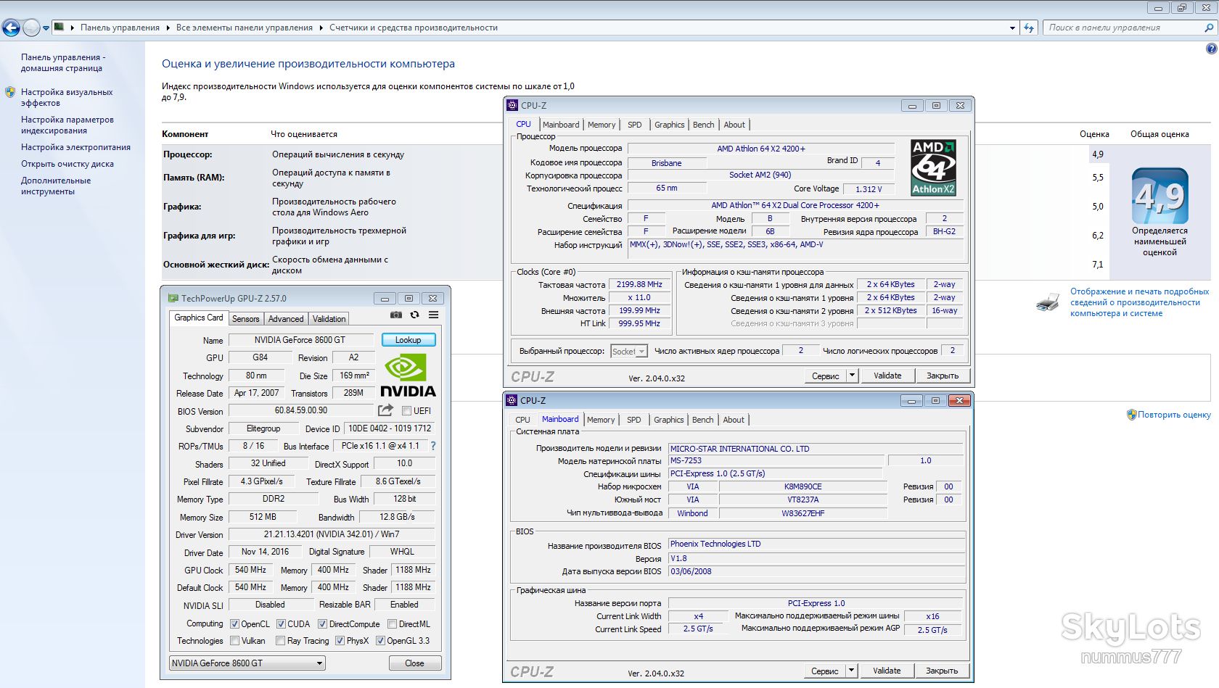Toggle the DirectCompute checkbox
The height and width of the screenshot is (688, 1219).
pyautogui.click(x=322, y=624)
